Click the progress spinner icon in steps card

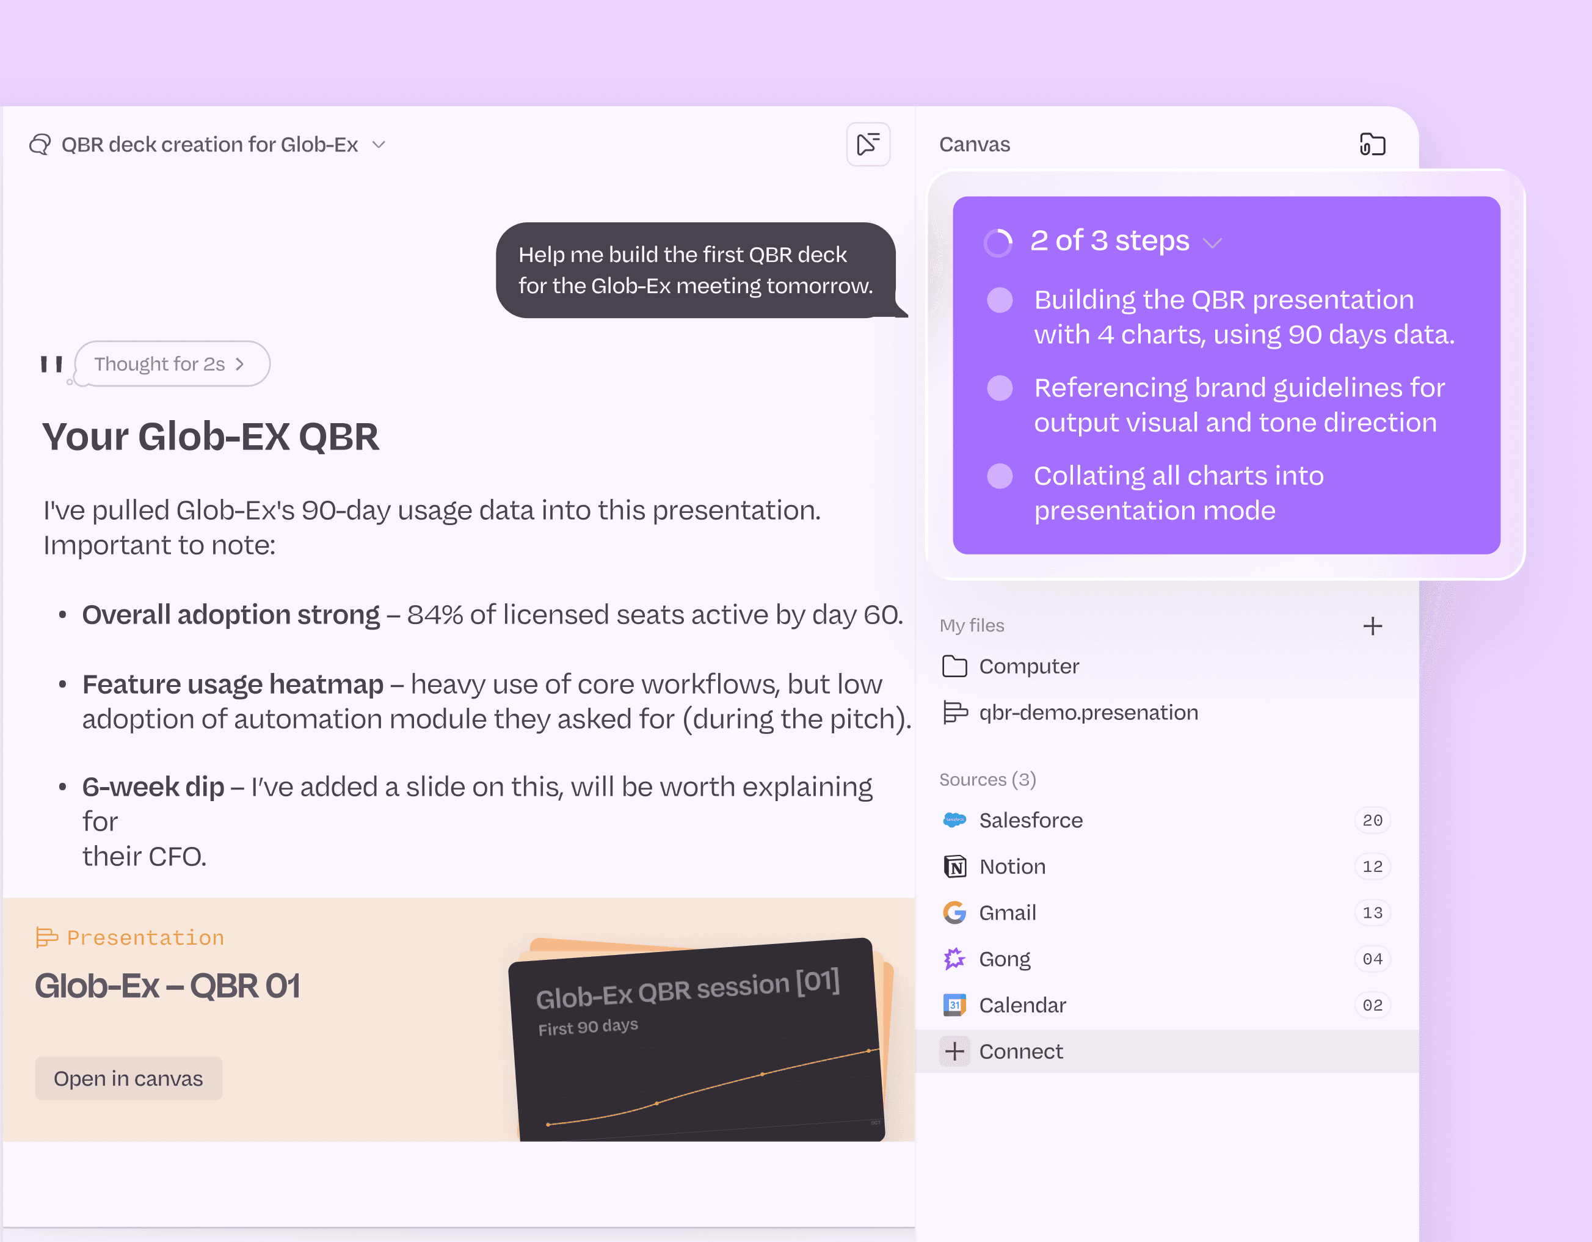tap(998, 242)
